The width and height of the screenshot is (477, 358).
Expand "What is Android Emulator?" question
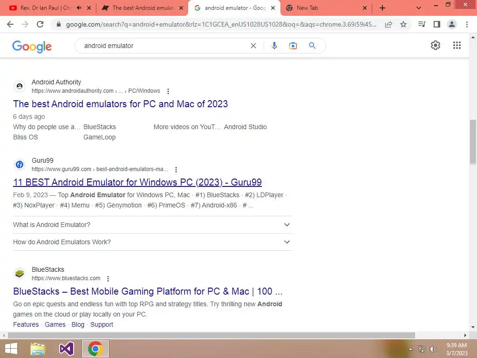point(153,225)
